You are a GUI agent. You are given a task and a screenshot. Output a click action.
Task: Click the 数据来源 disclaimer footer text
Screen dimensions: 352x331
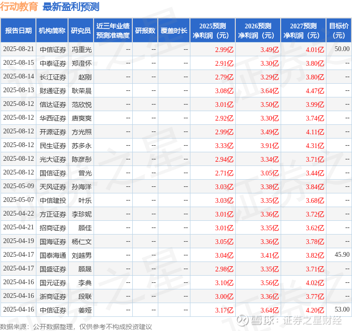tap(76, 327)
